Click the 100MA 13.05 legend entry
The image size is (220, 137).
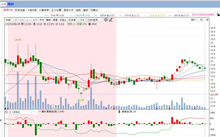tap(155, 15)
